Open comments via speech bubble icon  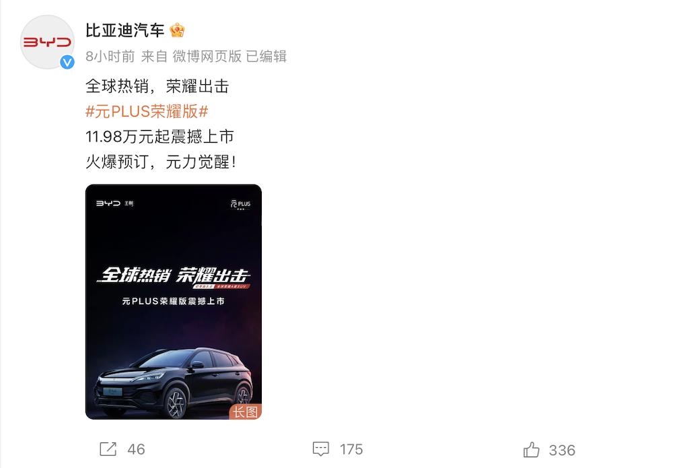320,449
